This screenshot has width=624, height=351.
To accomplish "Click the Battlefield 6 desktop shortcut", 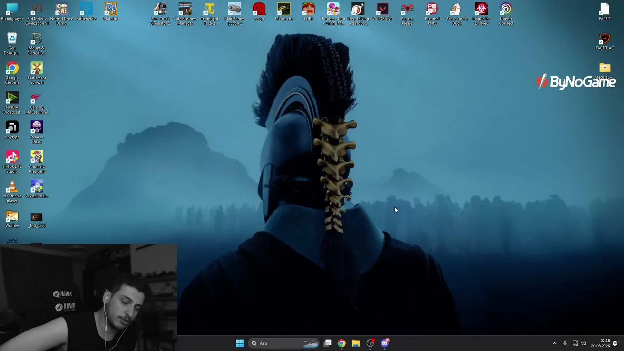I will pos(86,12).
